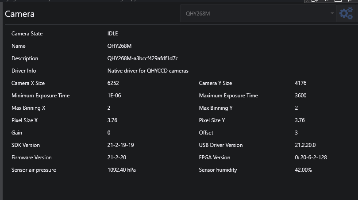Click the Sensor humidity label

click(218, 170)
